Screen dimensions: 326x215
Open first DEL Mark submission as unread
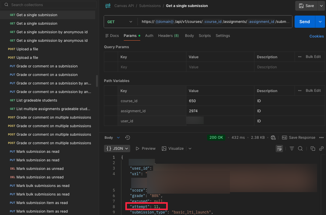tap(48, 169)
